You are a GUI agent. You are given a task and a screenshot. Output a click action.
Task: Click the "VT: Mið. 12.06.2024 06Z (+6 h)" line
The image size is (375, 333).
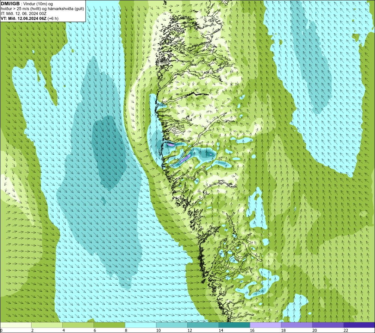(29, 18)
